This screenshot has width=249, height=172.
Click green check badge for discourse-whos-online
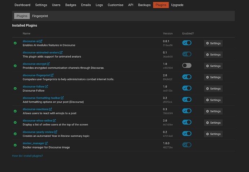point(15,123)
